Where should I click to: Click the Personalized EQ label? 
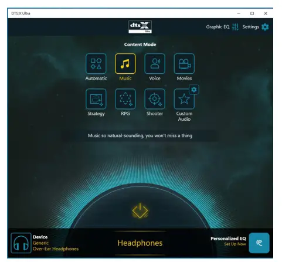click(x=228, y=239)
